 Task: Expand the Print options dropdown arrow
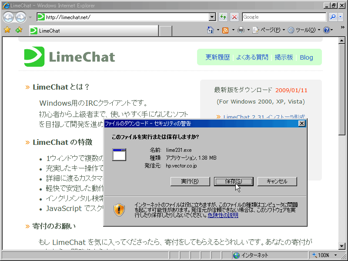point(248,30)
